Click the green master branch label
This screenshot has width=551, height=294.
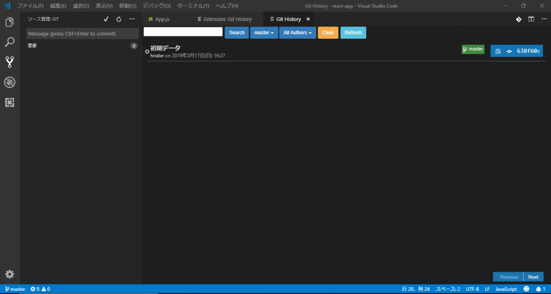[x=473, y=49]
